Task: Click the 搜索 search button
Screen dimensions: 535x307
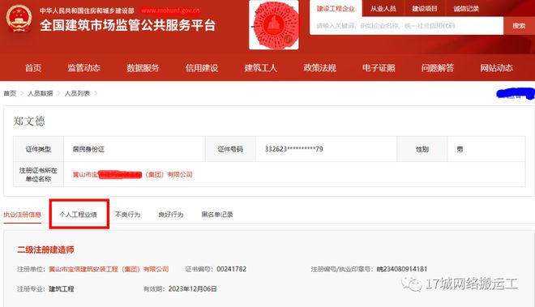Action: 519,26
